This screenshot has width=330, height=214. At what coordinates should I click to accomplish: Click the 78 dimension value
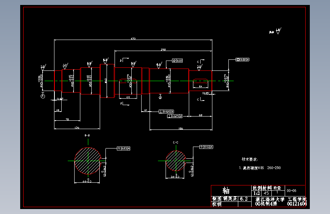pyautogui.click(x=67, y=119)
